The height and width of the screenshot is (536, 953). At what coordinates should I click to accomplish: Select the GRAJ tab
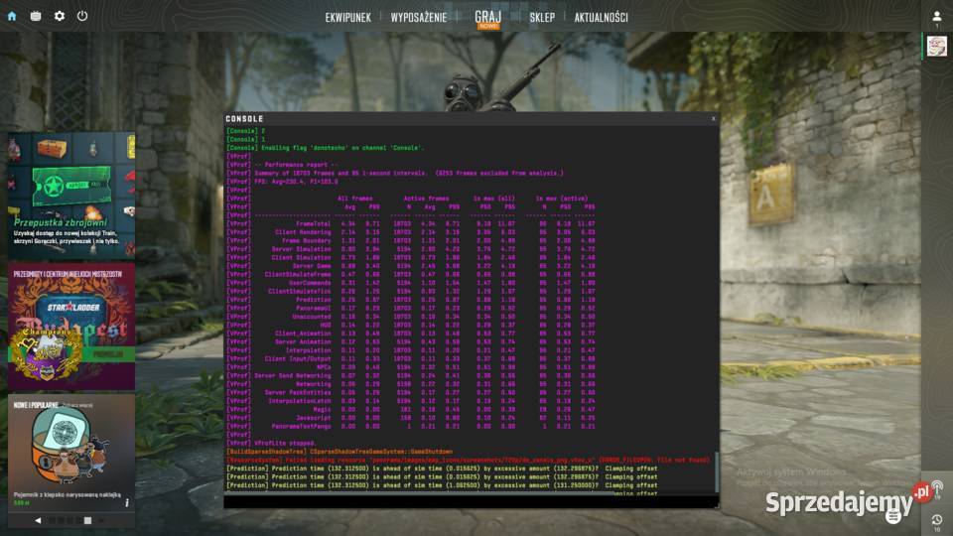[x=487, y=18]
